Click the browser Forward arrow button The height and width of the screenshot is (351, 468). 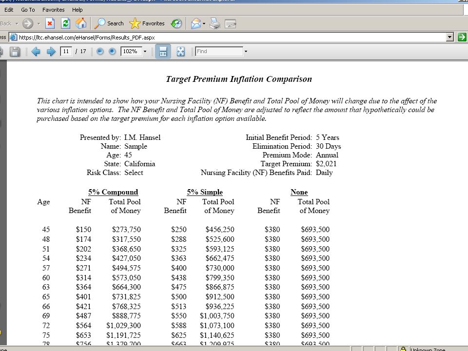coord(28,23)
